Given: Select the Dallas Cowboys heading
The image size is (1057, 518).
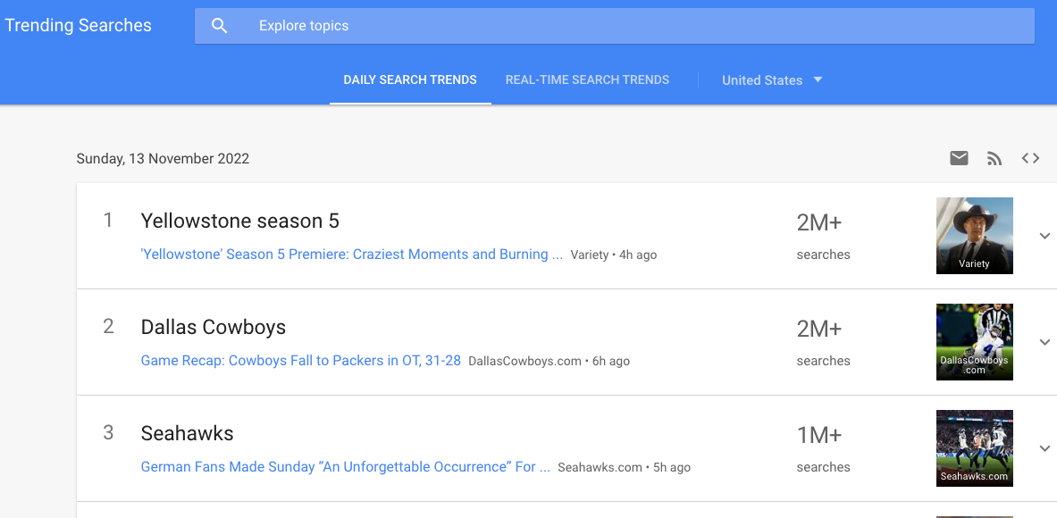Looking at the screenshot, I should (213, 328).
